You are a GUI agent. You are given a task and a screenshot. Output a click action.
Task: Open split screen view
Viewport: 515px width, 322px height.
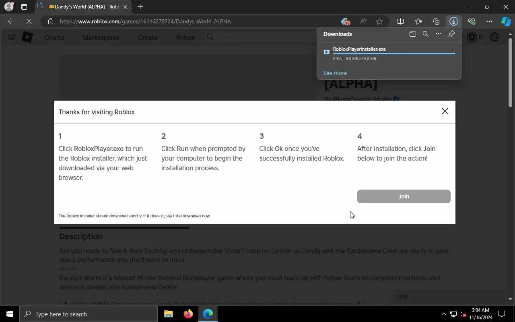[x=401, y=21]
